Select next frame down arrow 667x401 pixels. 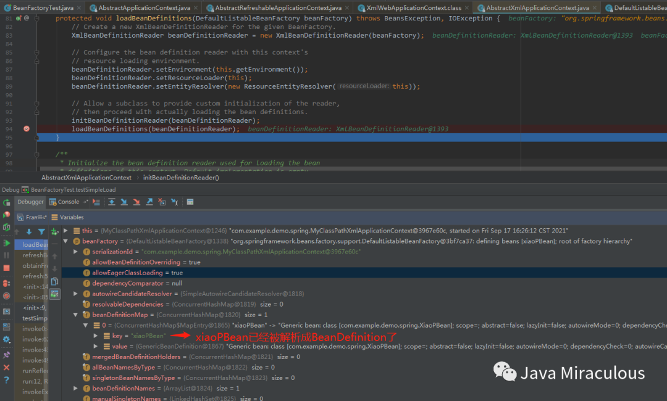(x=29, y=231)
